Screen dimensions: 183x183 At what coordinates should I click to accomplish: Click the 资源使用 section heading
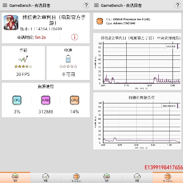pos(46,86)
